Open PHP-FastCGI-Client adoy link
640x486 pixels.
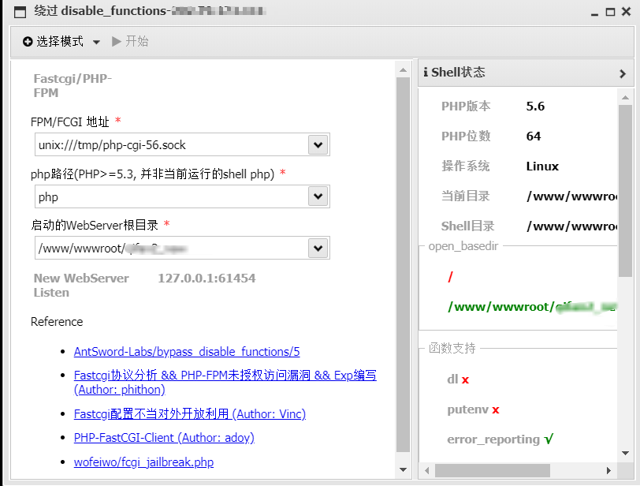[x=164, y=437]
